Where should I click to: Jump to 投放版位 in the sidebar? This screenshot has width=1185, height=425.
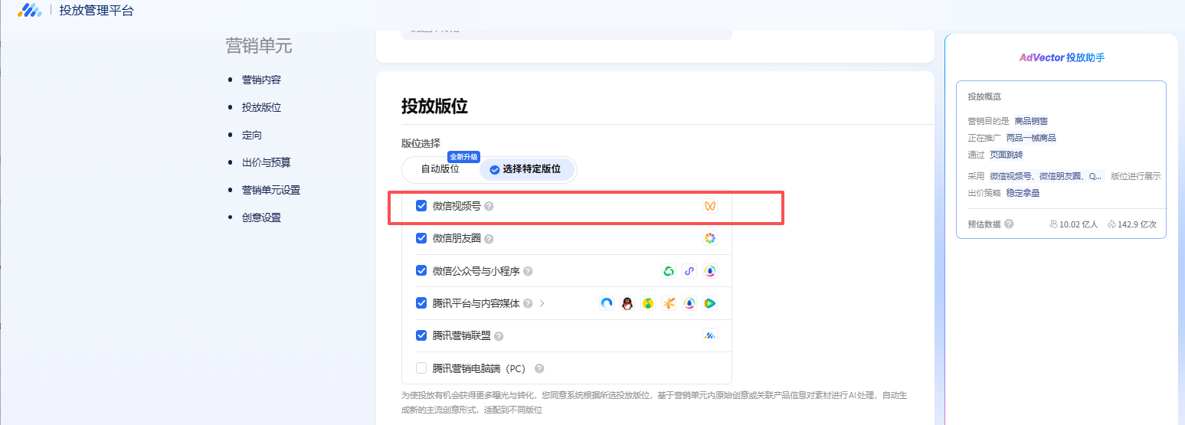coord(261,107)
